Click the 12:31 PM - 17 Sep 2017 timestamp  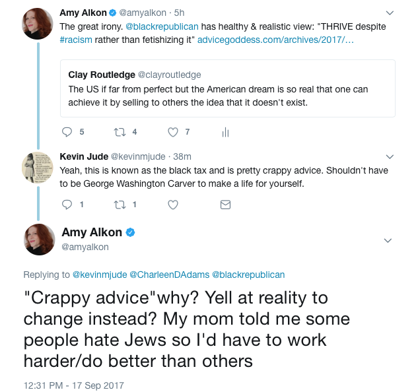tap(73, 385)
